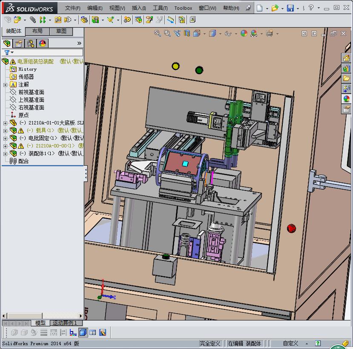This screenshot has height=349, width=353.
Task: Open the 插入(I) menu
Action: coord(139,9)
